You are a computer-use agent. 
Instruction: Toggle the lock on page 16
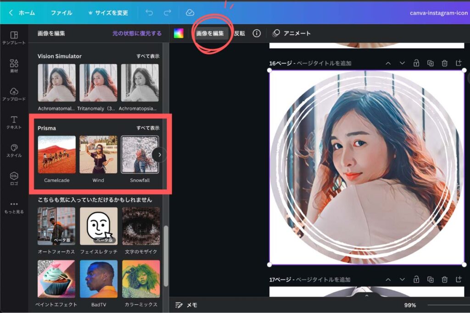pyautogui.click(x=416, y=64)
